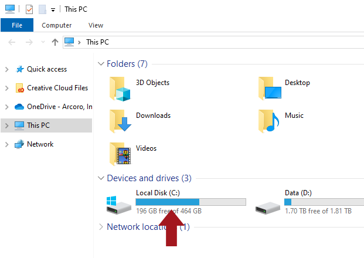364x258 pixels.
Task: Click '1.70 TB free of 1.81 TB' text
Action: (x=318, y=211)
